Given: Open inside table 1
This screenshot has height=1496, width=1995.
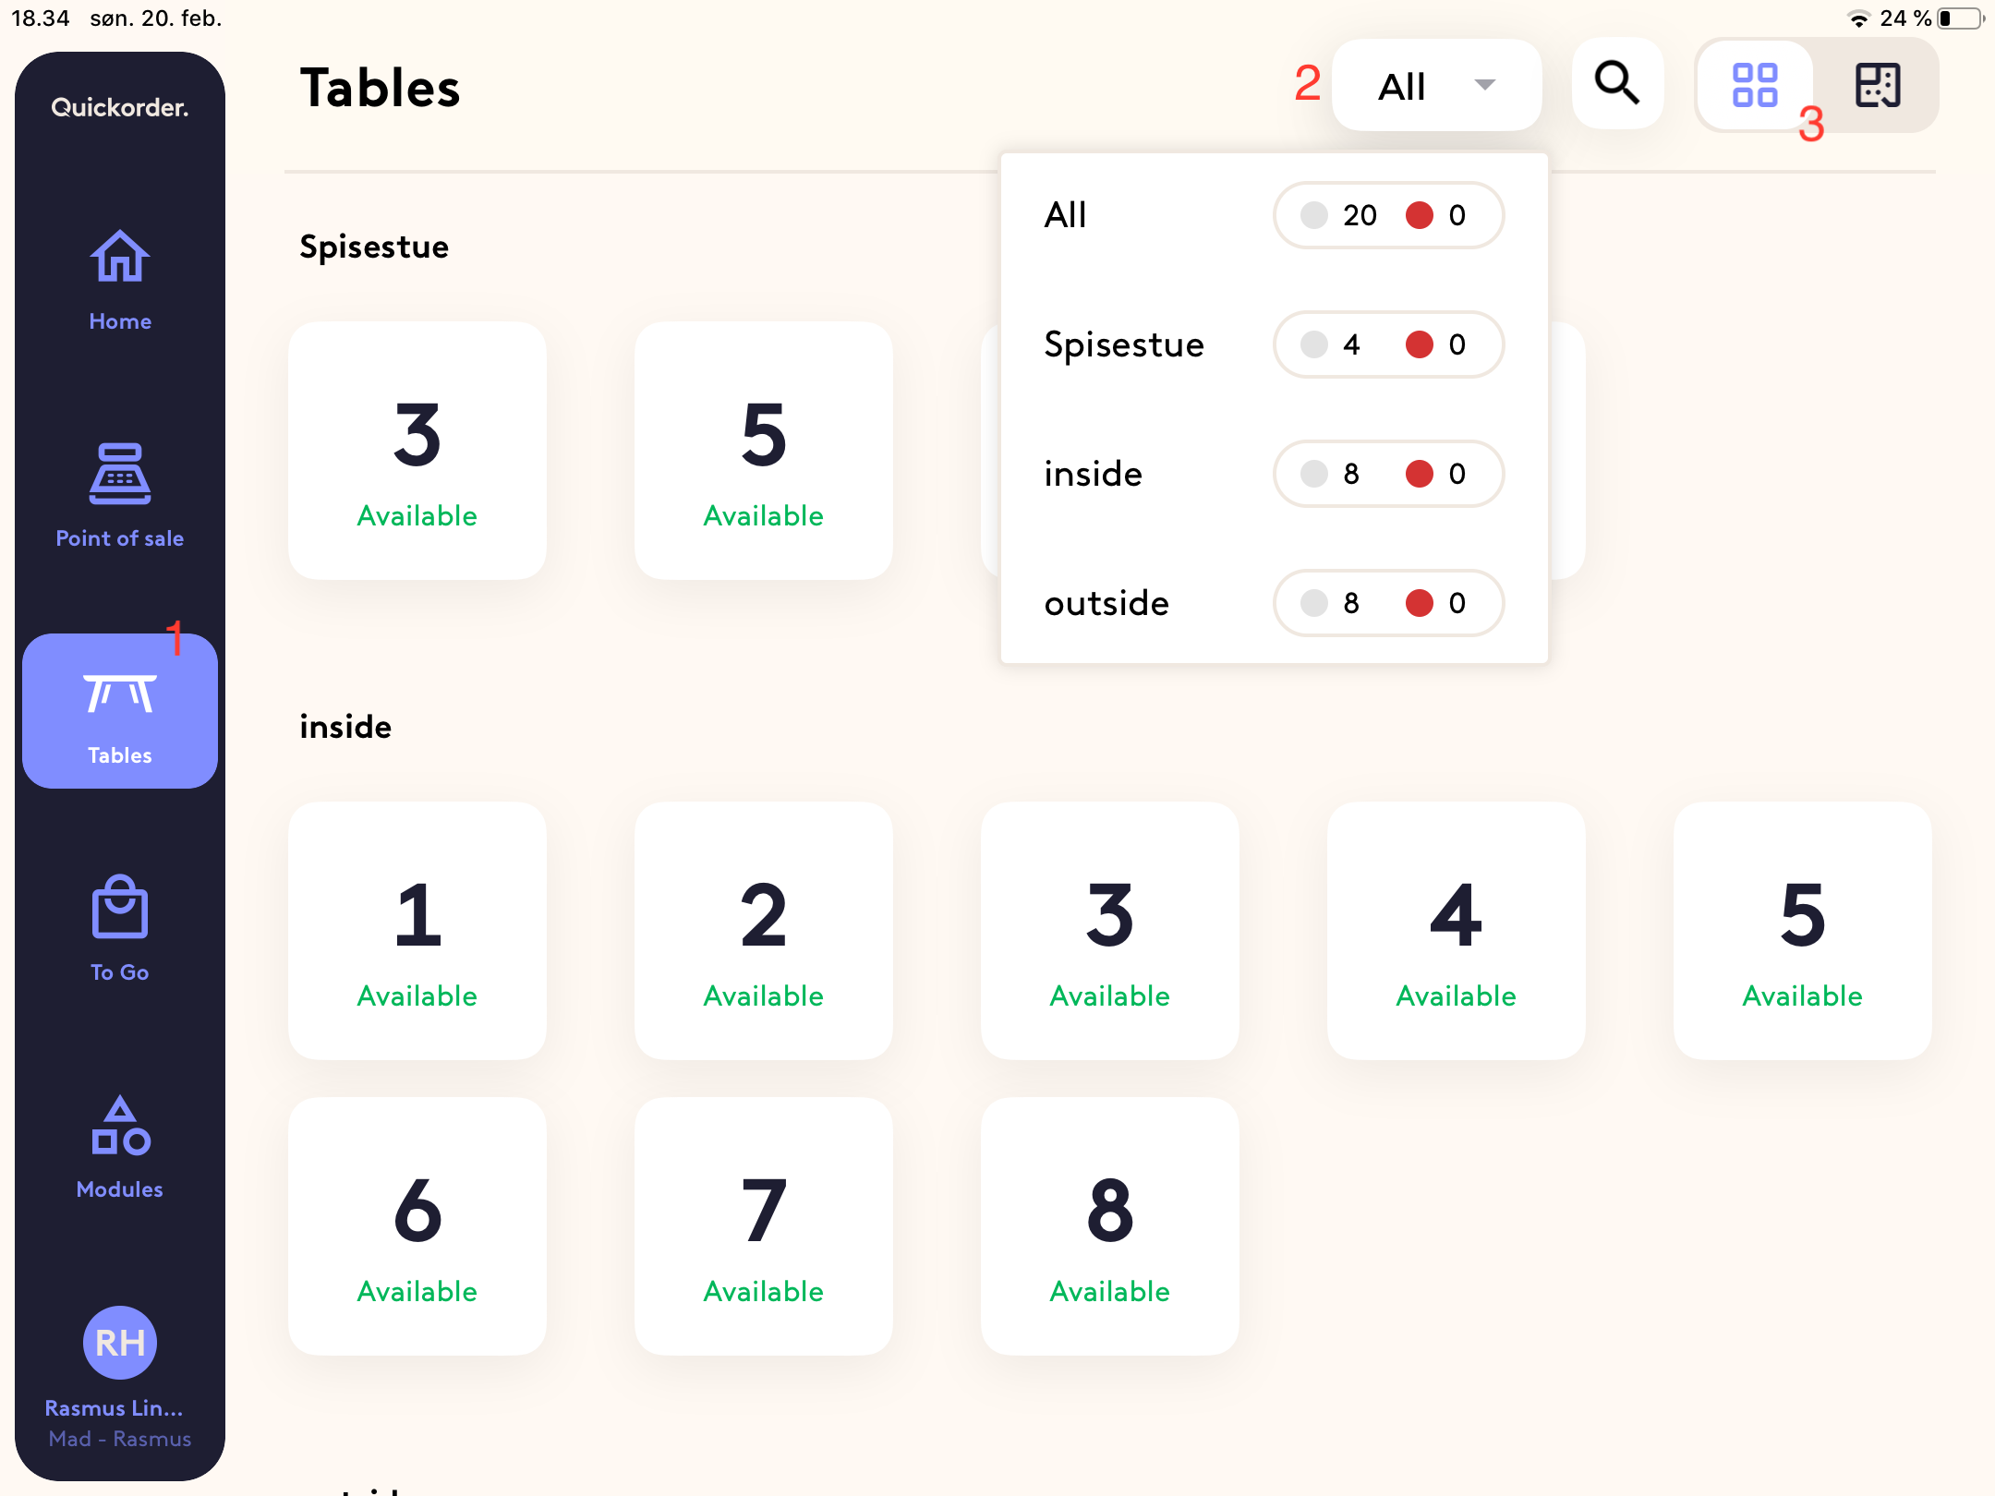Looking at the screenshot, I should [417, 931].
